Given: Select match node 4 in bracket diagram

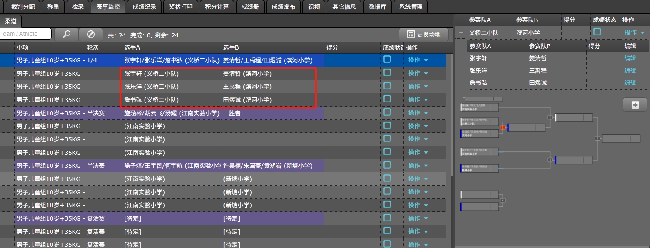Looking at the screenshot, I should (503, 201).
